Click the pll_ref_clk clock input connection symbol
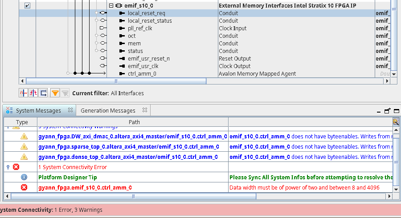401x218 pixels. [103, 28]
